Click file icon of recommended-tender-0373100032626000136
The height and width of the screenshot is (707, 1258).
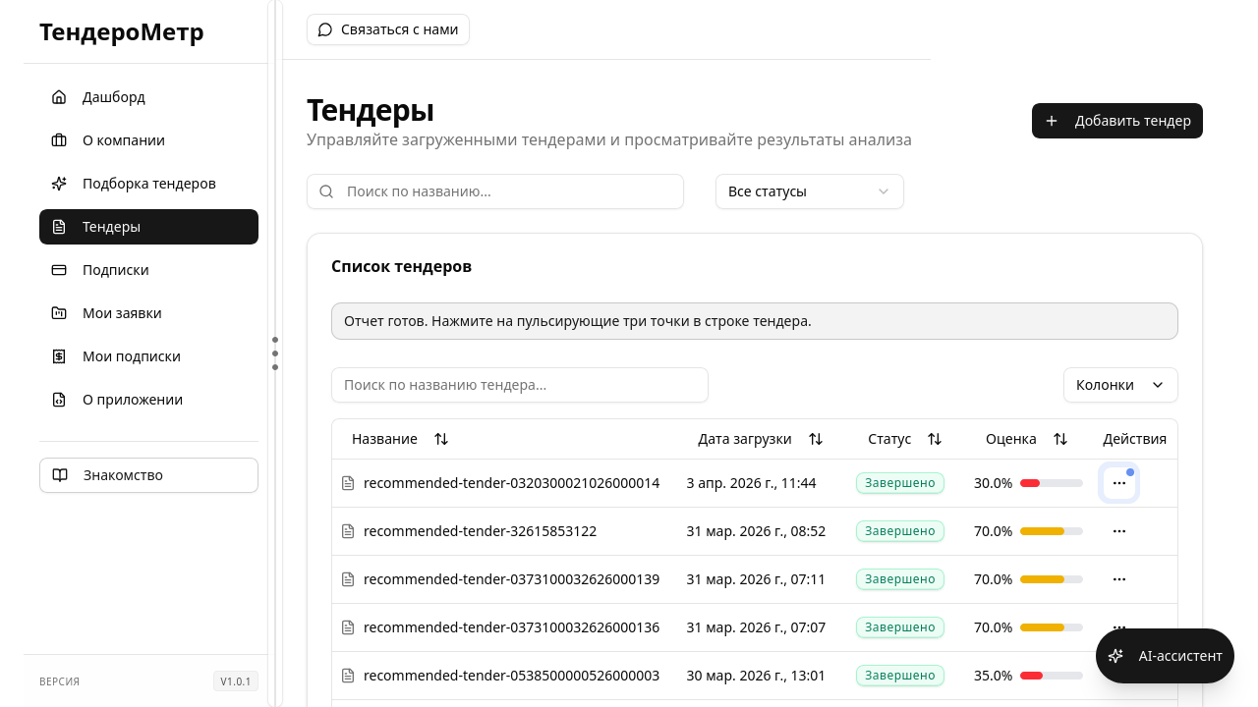(347, 627)
